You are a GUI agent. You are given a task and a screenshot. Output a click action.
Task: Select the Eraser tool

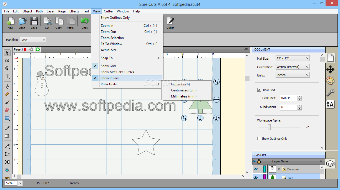point(7,110)
